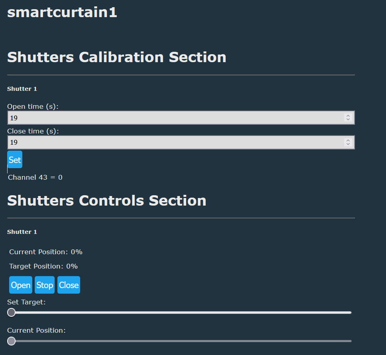Increase Open time with the up arrow
Viewport: 386px width, 355px height.
point(348,116)
